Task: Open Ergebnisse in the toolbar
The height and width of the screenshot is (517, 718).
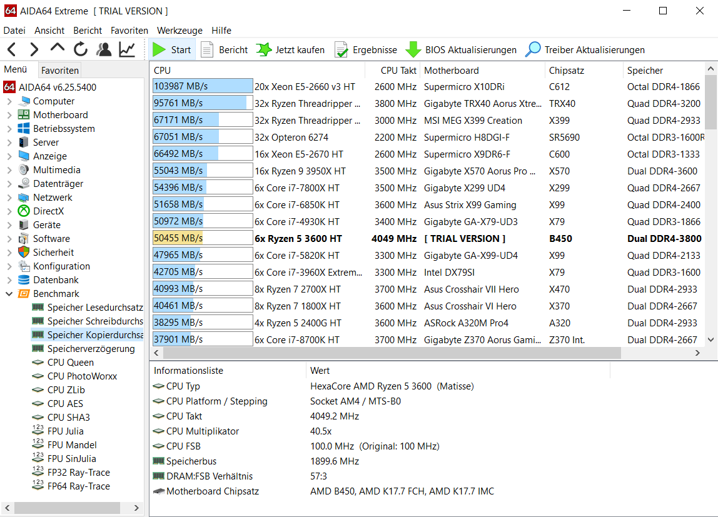Action: (x=366, y=49)
